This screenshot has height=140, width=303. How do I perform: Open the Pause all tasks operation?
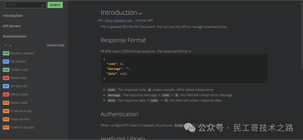[20, 119]
